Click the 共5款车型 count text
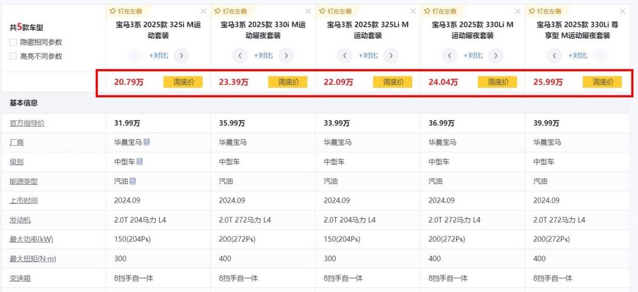The image size is (638, 292). 26,28
